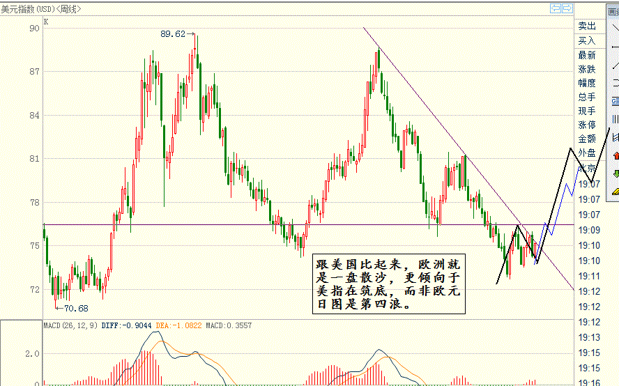The width and height of the screenshot is (619, 386).
Task: Click the 78 price axis label
Action: point(34,203)
